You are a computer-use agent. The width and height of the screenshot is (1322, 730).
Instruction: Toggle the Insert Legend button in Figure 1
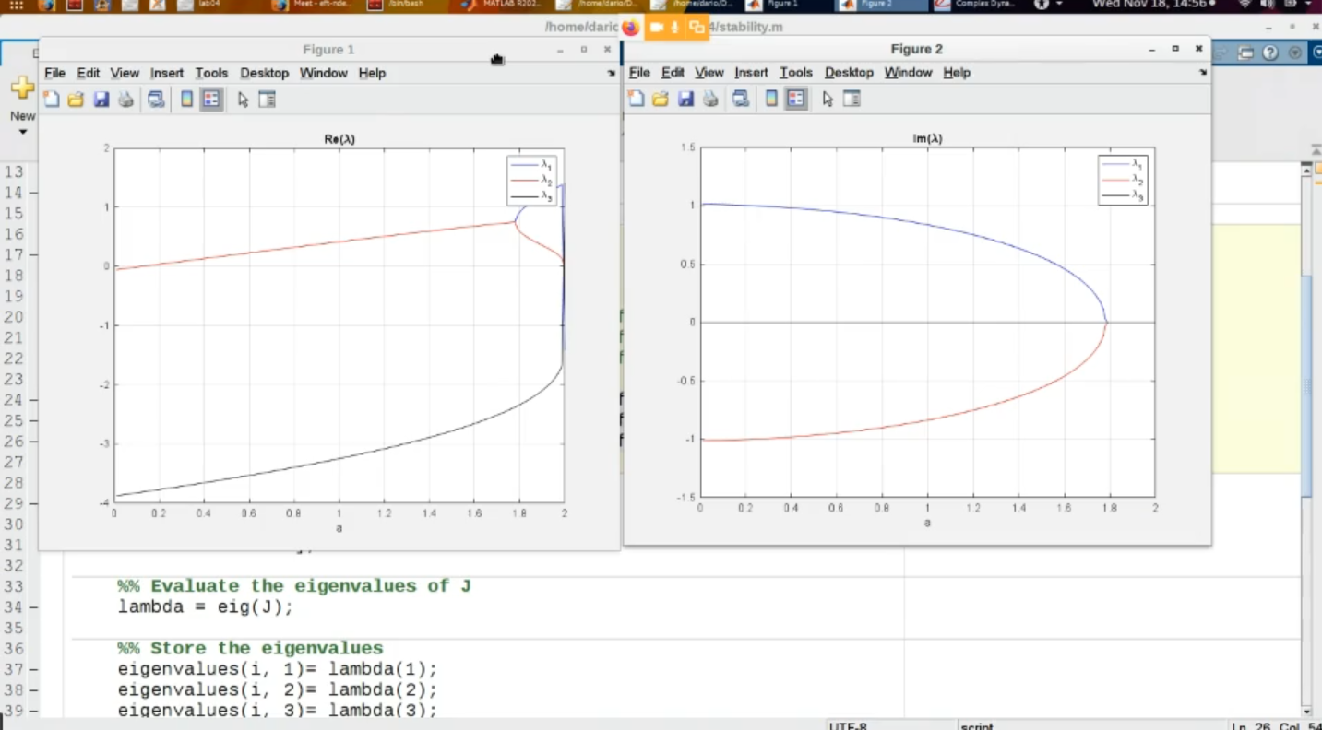click(211, 100)
